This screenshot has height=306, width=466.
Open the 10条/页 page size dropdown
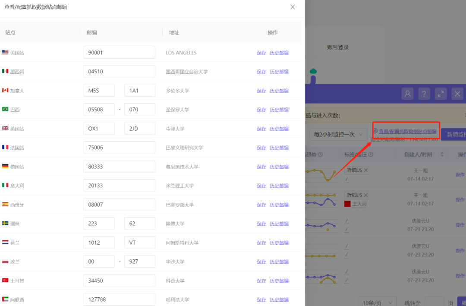point(377,303)
